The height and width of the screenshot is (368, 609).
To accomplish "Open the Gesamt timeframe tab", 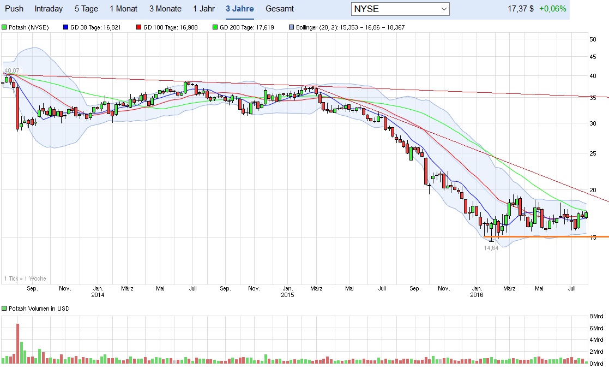I will click(x=279, y=9).
